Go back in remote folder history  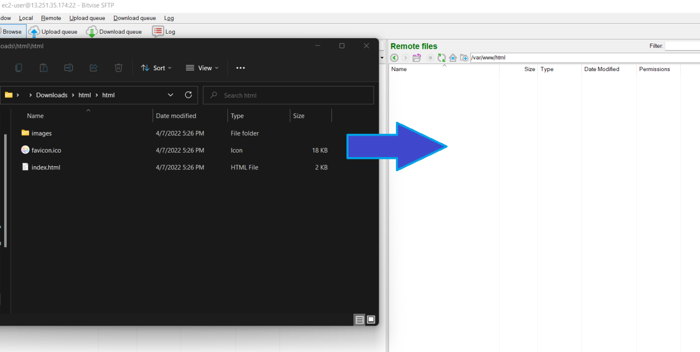[x=394, y=57]
